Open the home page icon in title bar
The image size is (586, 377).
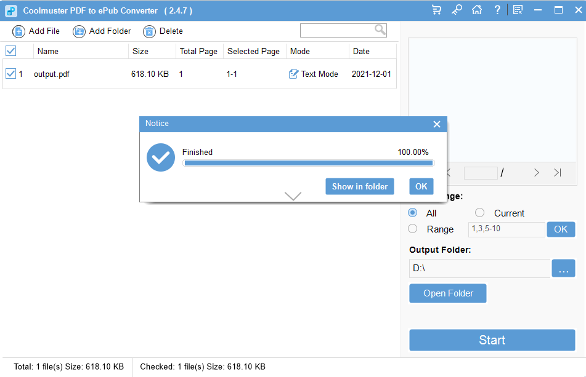[x=477, y=10]
